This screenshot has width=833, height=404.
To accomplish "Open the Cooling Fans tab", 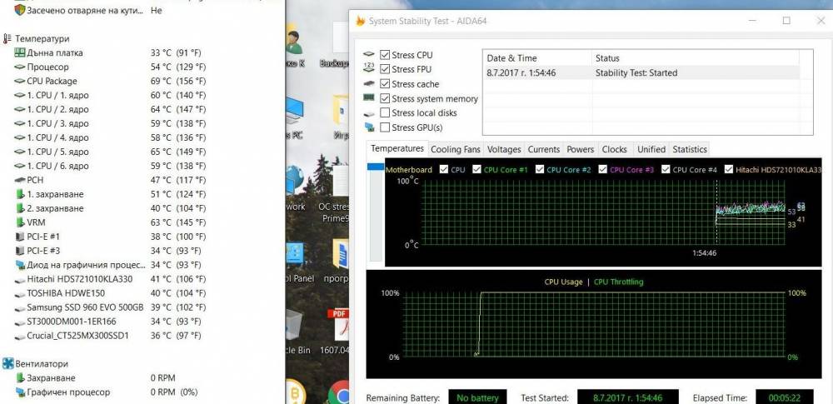I will [456, 149].
